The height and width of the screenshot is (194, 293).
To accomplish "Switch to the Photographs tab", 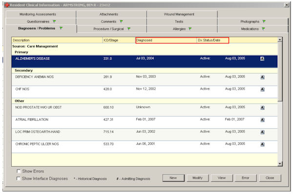I will click(x=253, y=21).
